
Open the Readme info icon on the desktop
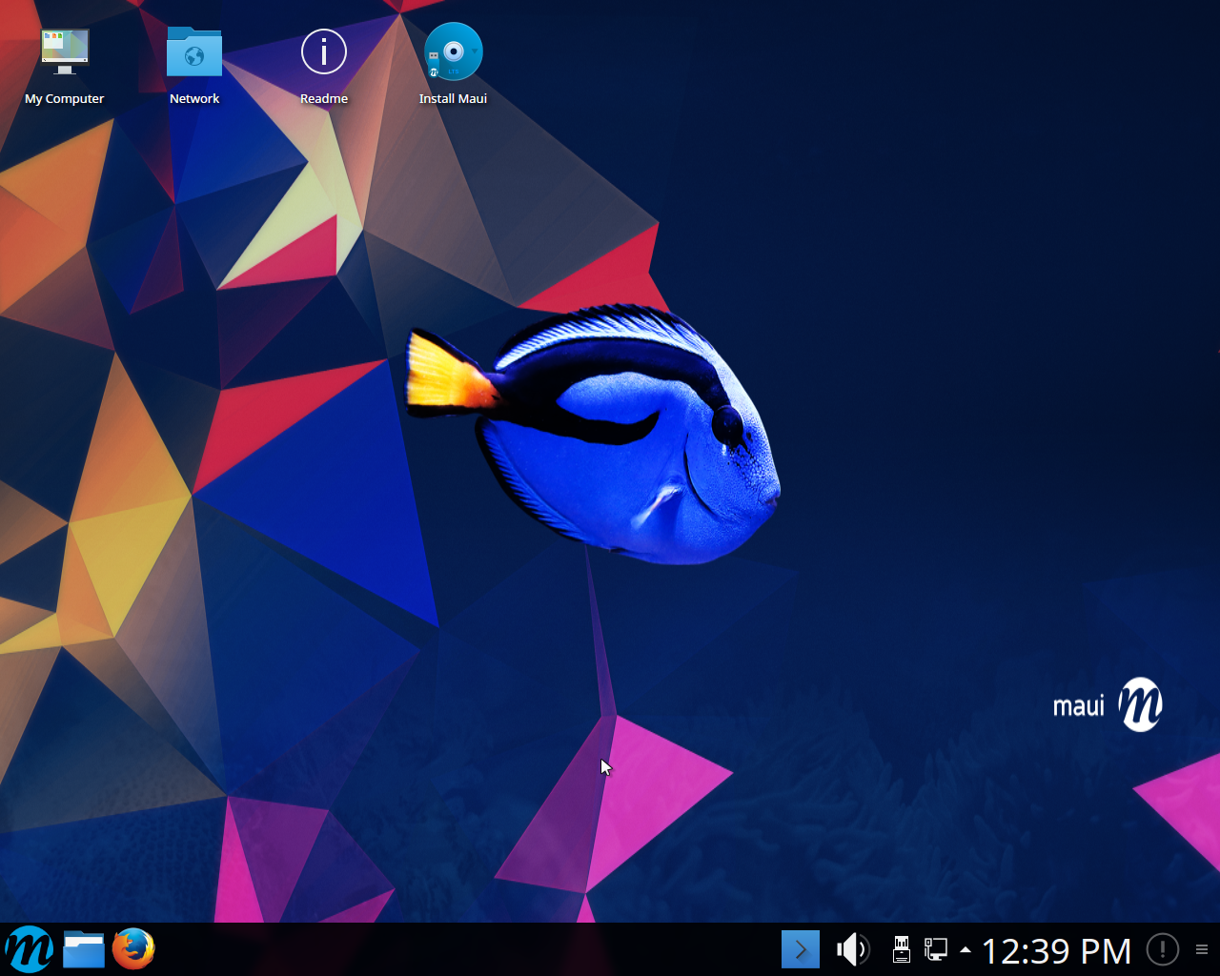click(323, 52)
